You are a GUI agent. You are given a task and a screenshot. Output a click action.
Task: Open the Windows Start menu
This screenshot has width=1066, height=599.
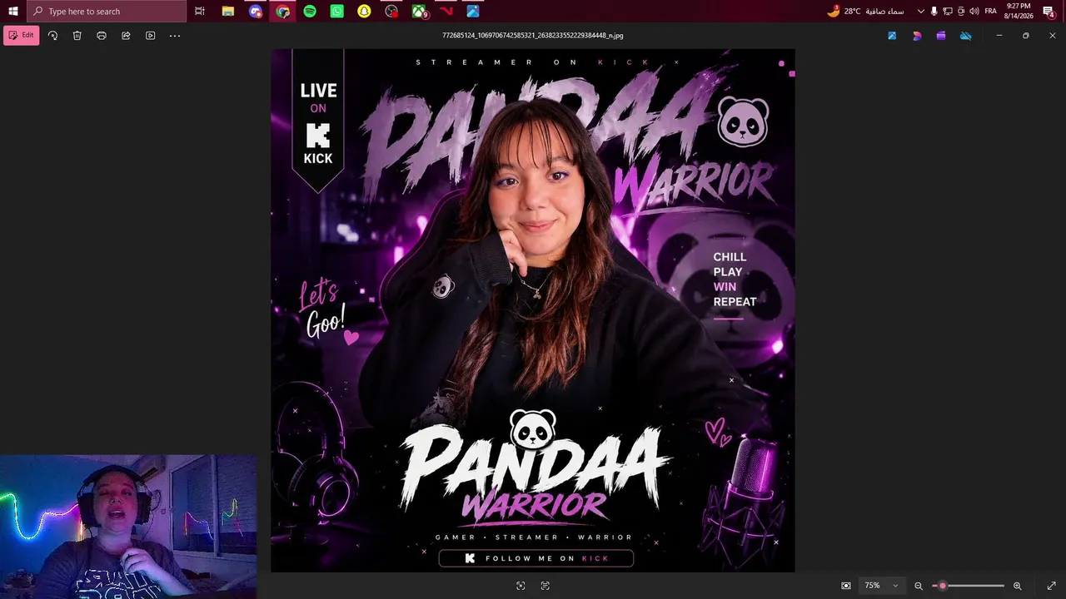[x=12, y=11]
